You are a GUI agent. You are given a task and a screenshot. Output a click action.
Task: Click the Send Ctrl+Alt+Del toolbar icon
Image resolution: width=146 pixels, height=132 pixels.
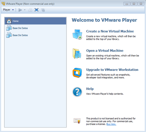tap(30, 10)
